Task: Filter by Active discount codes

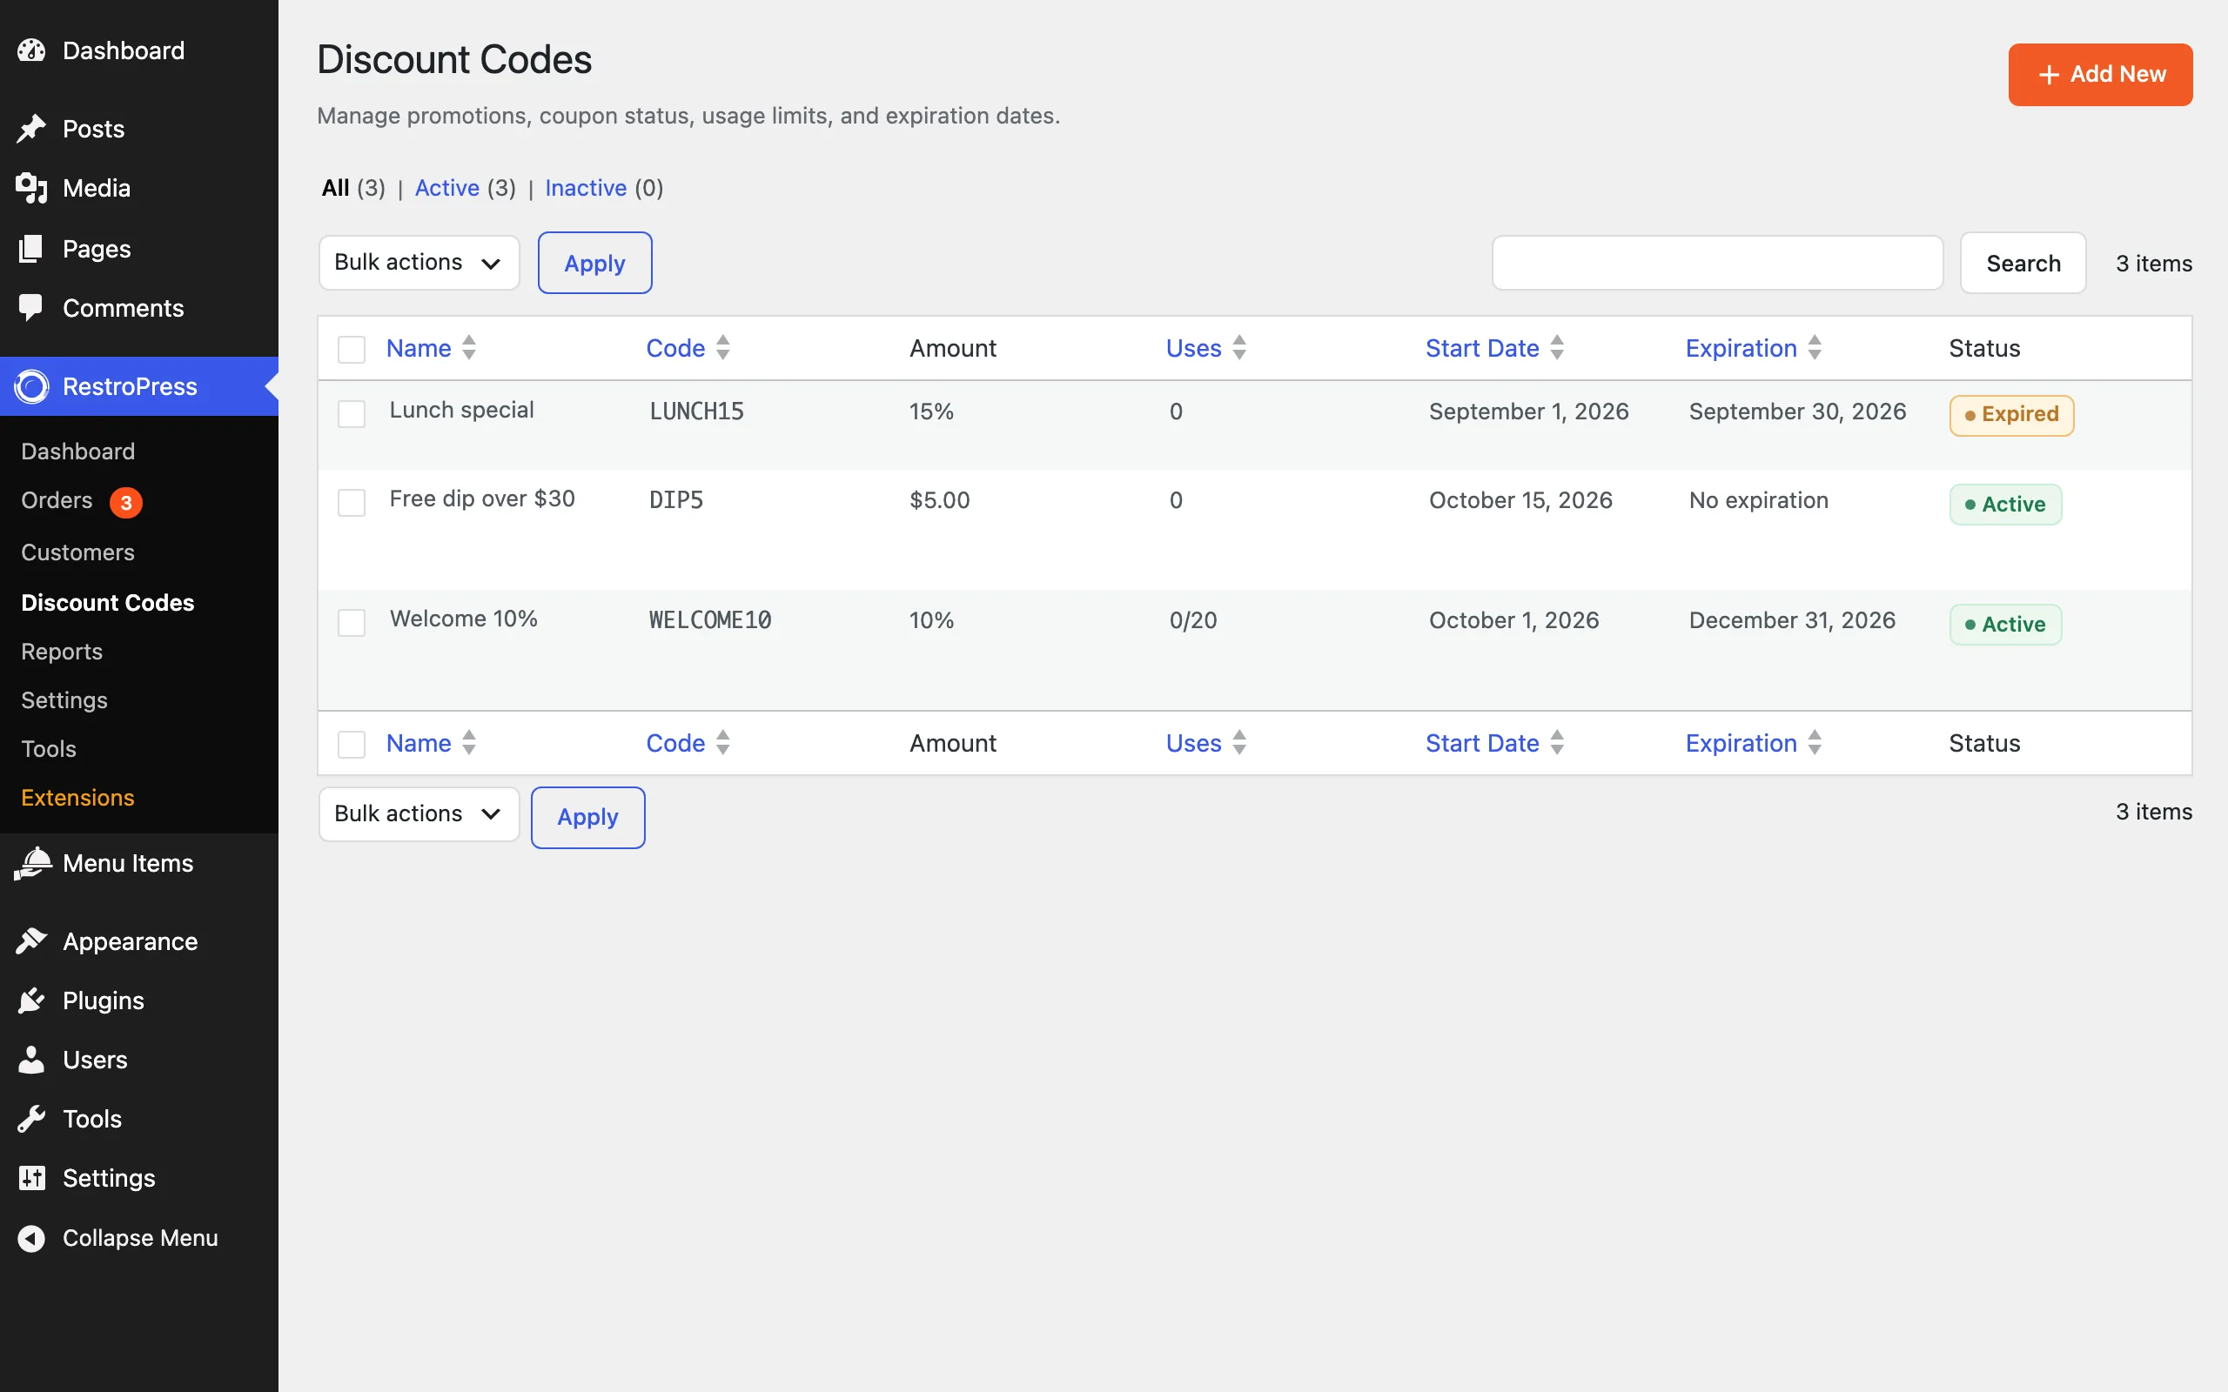Action: point(447,188)
